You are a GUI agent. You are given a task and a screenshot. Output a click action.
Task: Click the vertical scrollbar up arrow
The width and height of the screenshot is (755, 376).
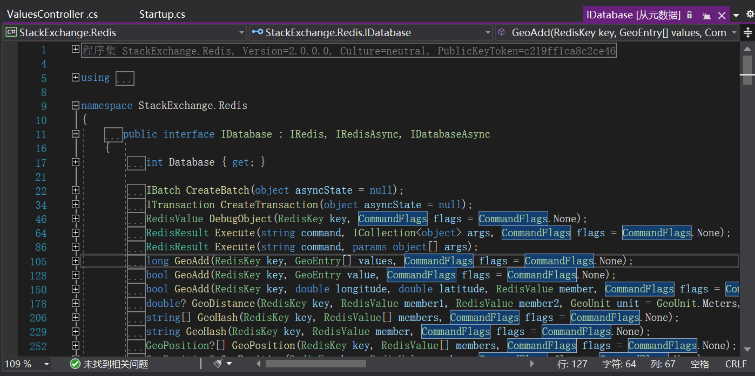[x=747, y=49]
